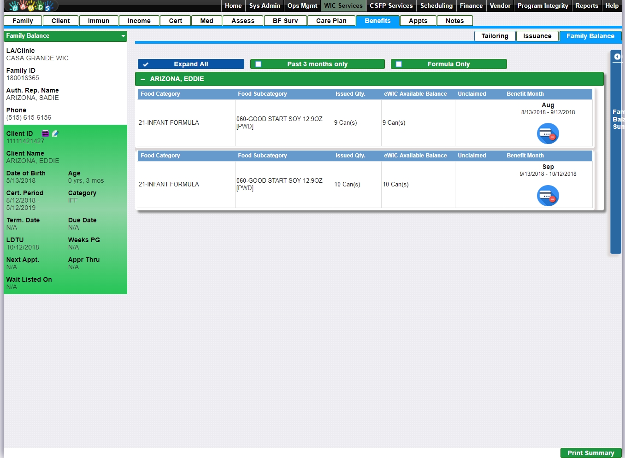Go to the Tailoring sub-tab
The image size is (625, 458).
coord(495,36)
